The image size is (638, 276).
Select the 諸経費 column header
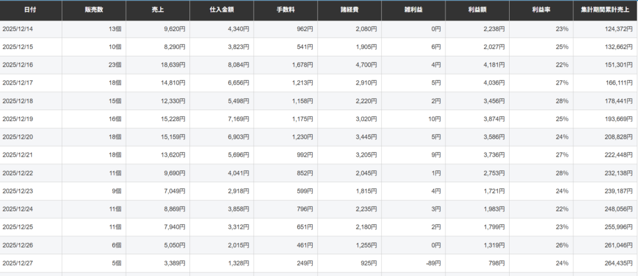349,11
